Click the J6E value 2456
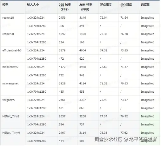 click(x=62, y=18)
